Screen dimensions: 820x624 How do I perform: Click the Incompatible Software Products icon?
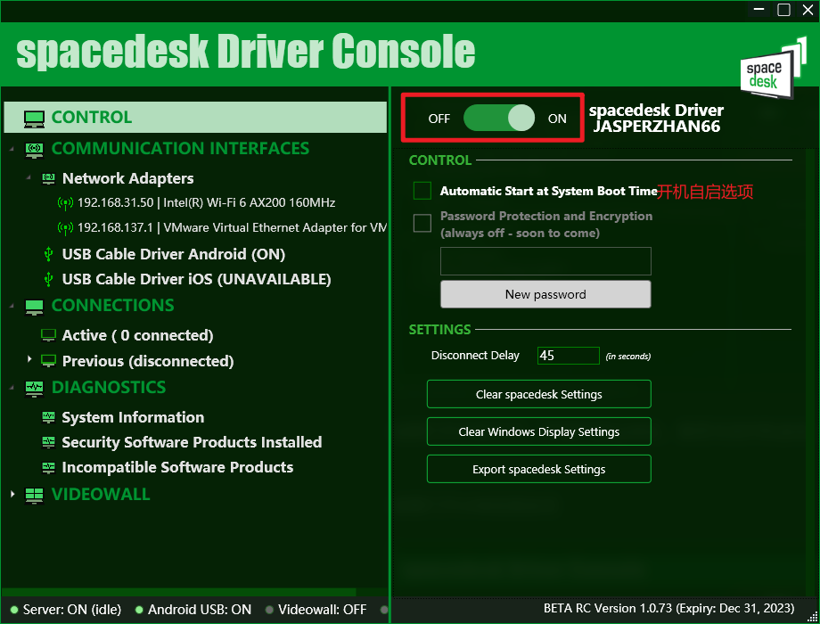[x=49, y=468]
